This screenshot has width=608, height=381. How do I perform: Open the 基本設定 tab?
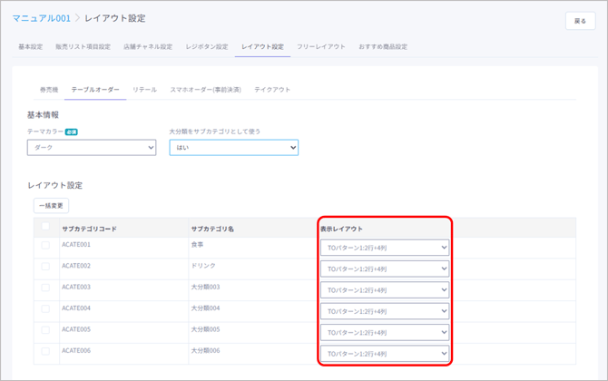tap(30, 47)
